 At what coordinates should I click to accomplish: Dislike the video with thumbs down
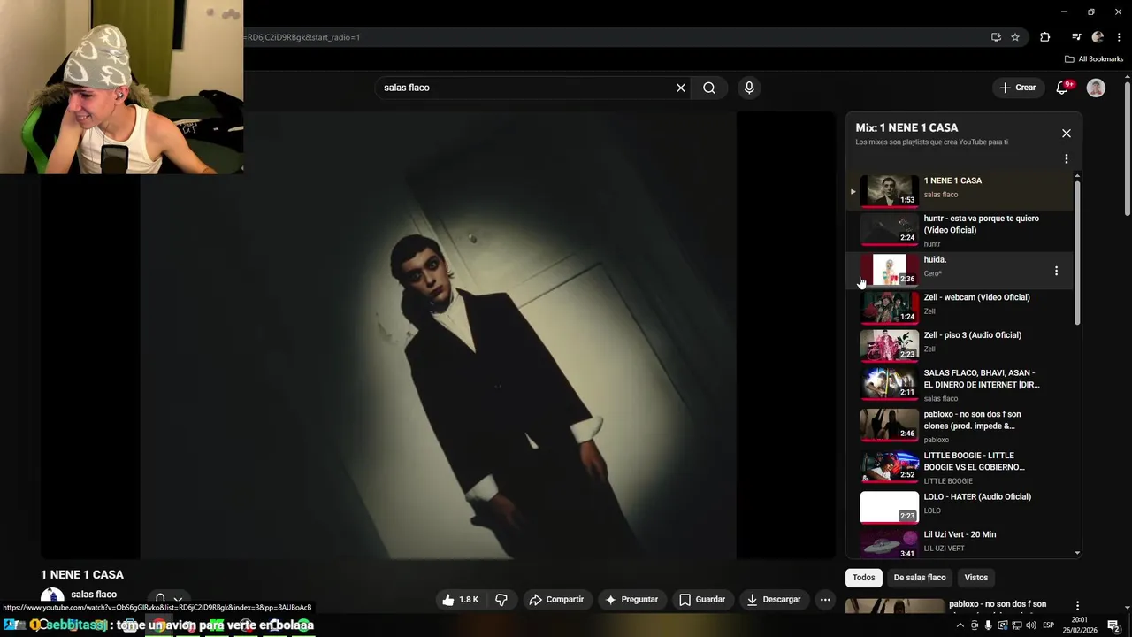[x=501, y=599]
